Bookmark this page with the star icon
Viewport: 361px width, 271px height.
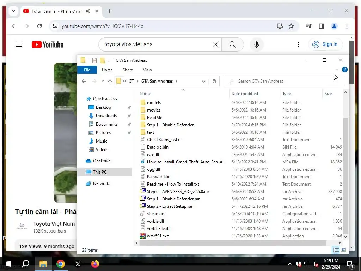[291, 26]
